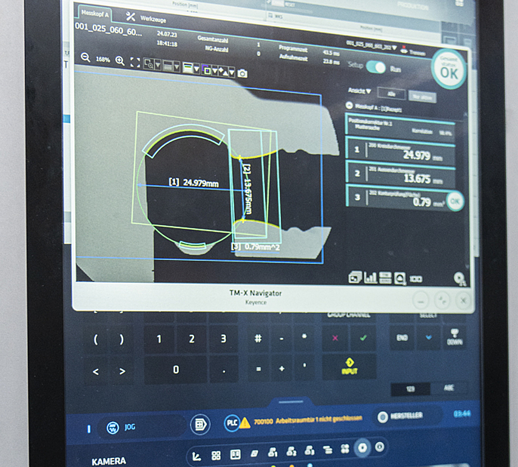Open the dropdown arrow beside colored line display

tap(197, 69)
